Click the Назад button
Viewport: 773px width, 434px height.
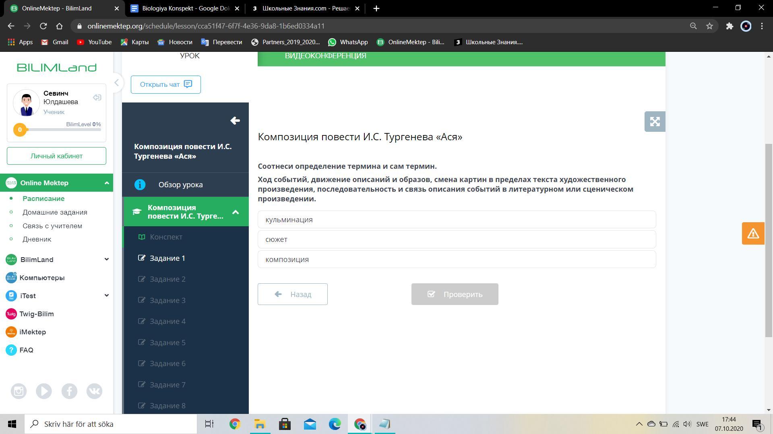coord(292,294)
